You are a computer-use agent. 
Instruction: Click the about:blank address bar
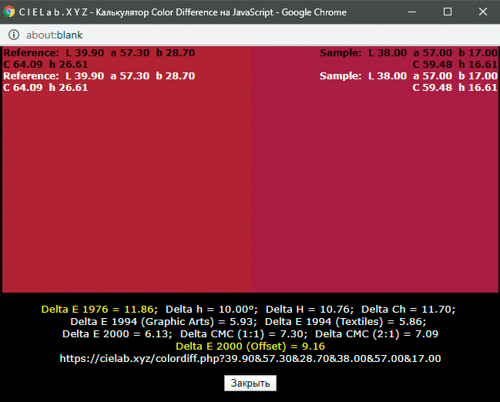tap(250, 35)
